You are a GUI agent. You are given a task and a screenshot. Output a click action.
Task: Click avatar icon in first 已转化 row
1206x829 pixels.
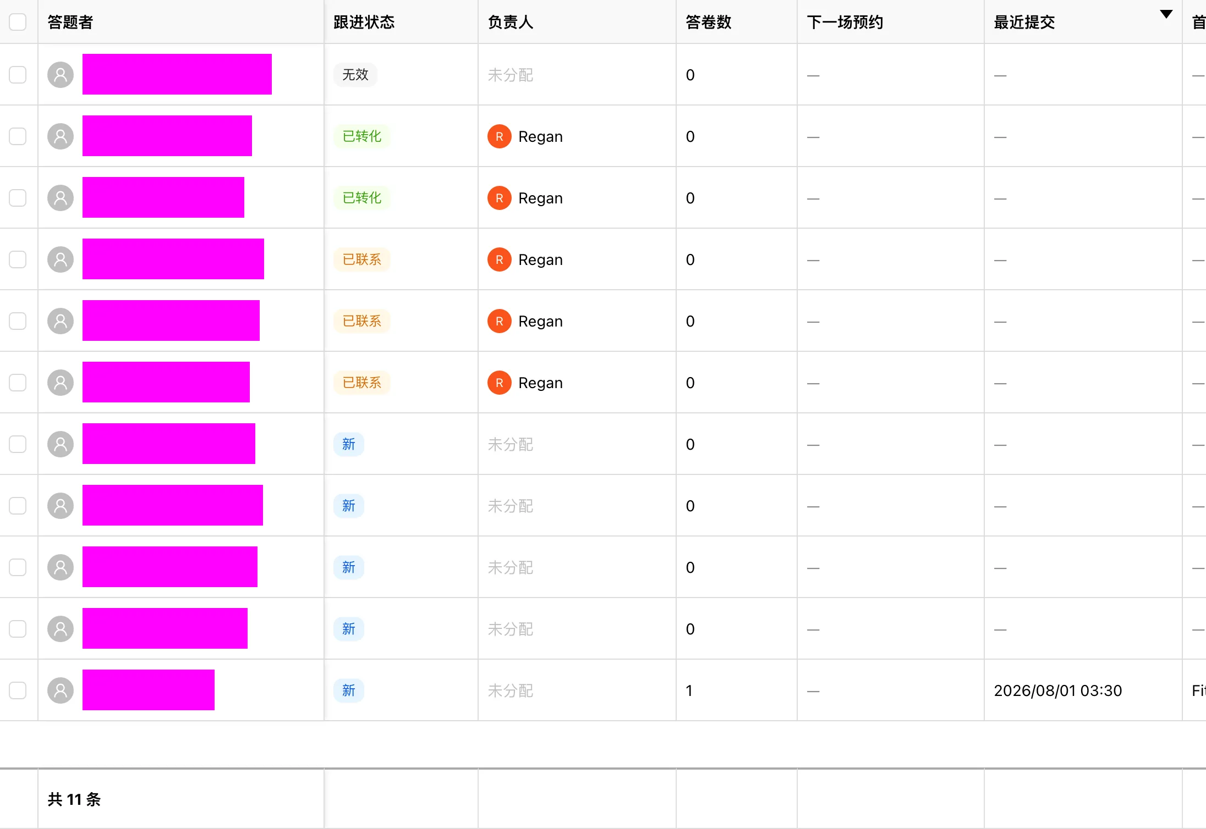click(x=61, y=136)
